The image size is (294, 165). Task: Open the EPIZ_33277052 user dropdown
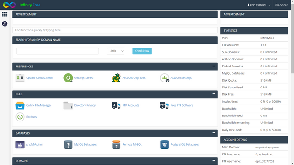(x=259, y=5)
